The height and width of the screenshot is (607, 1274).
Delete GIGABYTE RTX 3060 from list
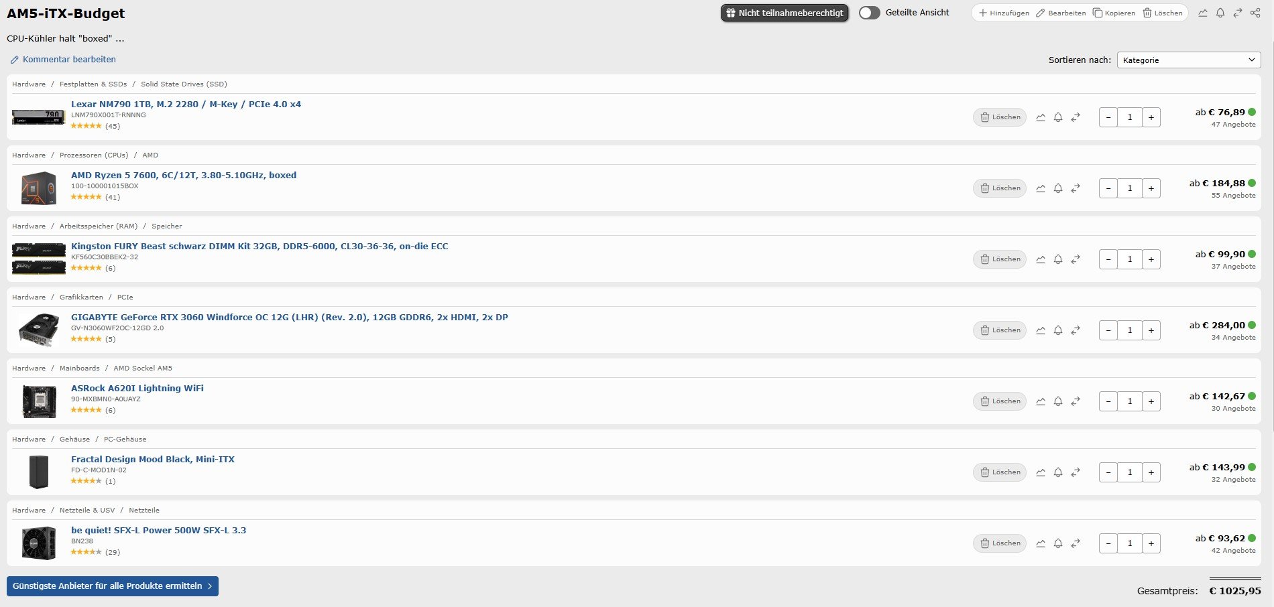point(1000,330)
